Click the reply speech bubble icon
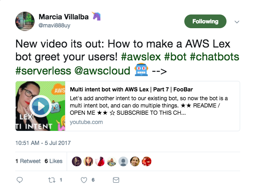 20,180
